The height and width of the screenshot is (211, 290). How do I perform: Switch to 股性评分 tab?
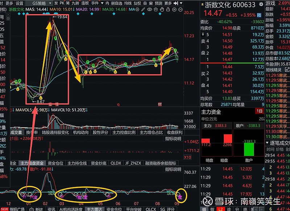100,132
